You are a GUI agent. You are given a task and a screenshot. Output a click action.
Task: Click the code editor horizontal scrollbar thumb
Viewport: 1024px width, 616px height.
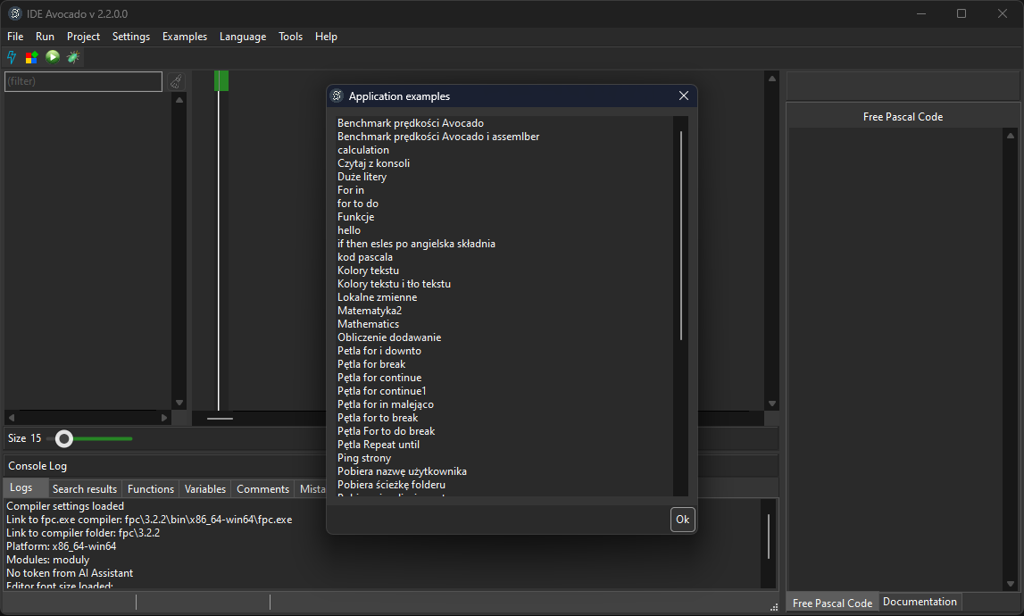pos(221,418)
